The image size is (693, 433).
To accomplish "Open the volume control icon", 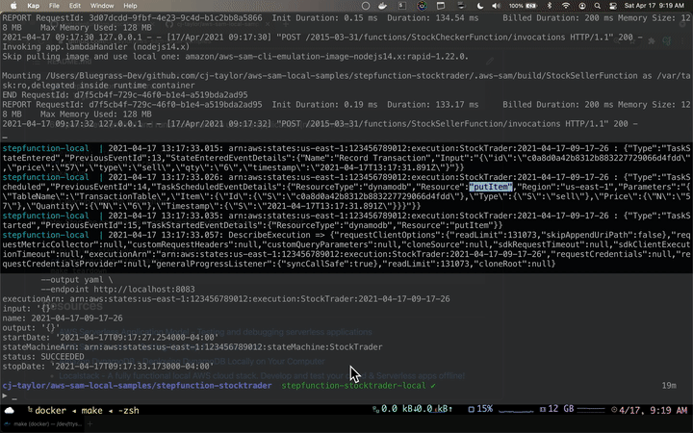I will tap(497, 6).
